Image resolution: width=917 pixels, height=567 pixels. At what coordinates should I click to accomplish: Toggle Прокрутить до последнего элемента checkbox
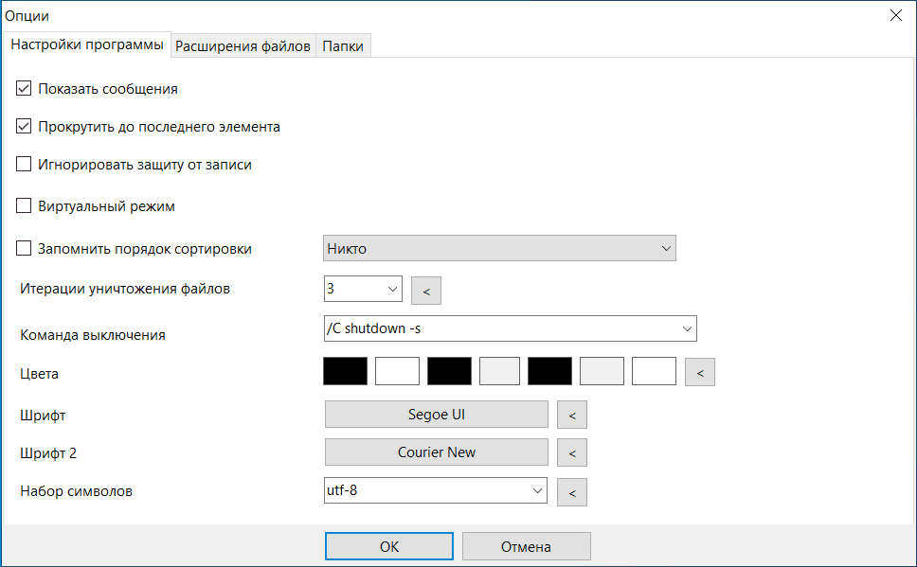coord(25,127)
